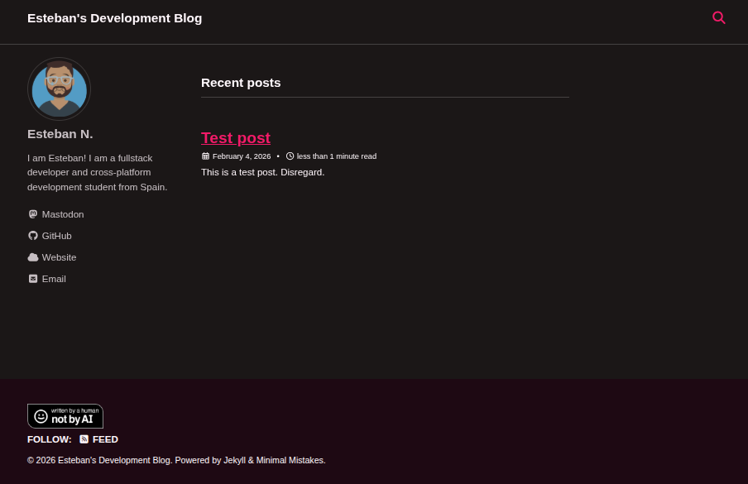
Task: Click the 'not by AI' badge
Action: click(x=65, y=416)
